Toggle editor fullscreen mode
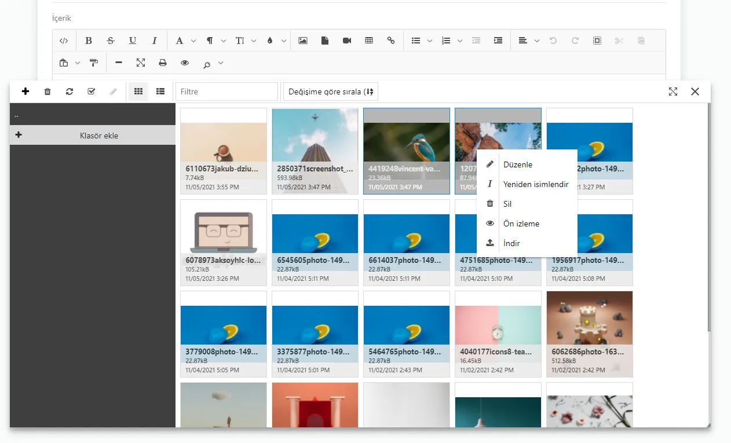The width and height of the screenshot is (731, 443). pyautogui.click(x=141, y=63)
